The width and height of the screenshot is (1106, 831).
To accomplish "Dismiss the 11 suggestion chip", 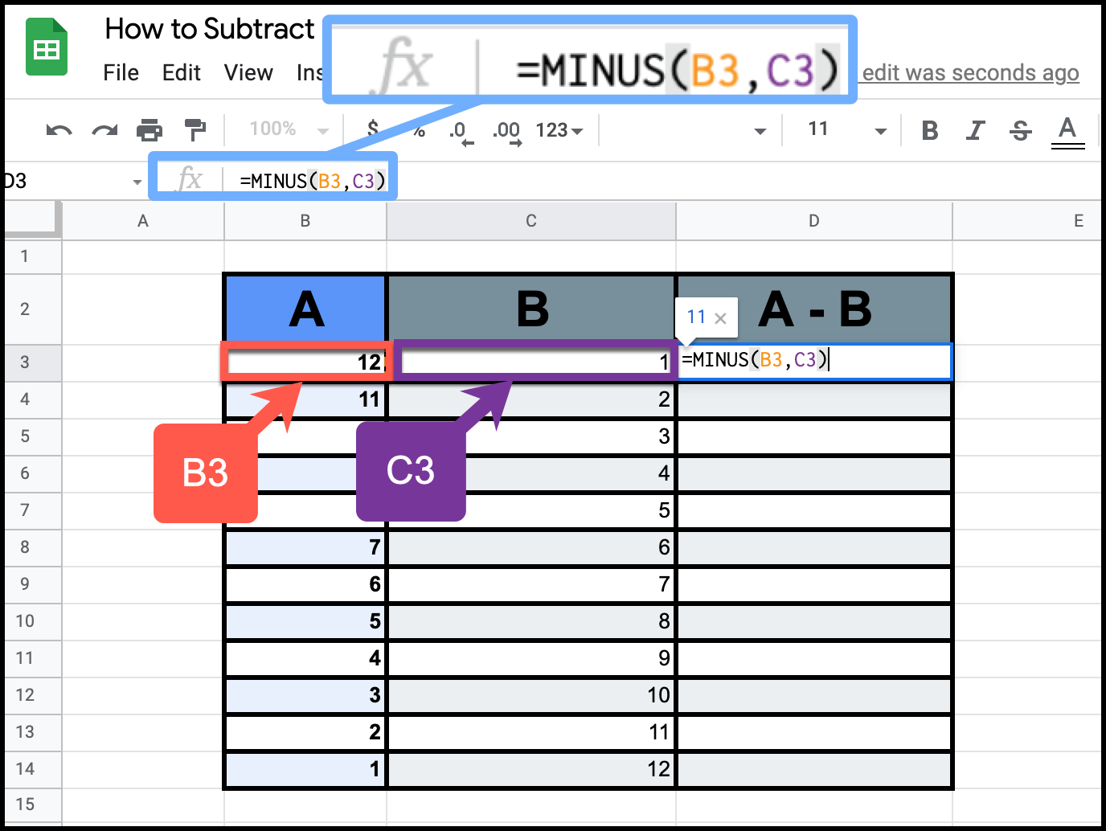I will [722, 317].
